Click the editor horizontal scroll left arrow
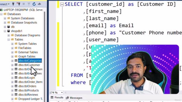 point(65,93)
